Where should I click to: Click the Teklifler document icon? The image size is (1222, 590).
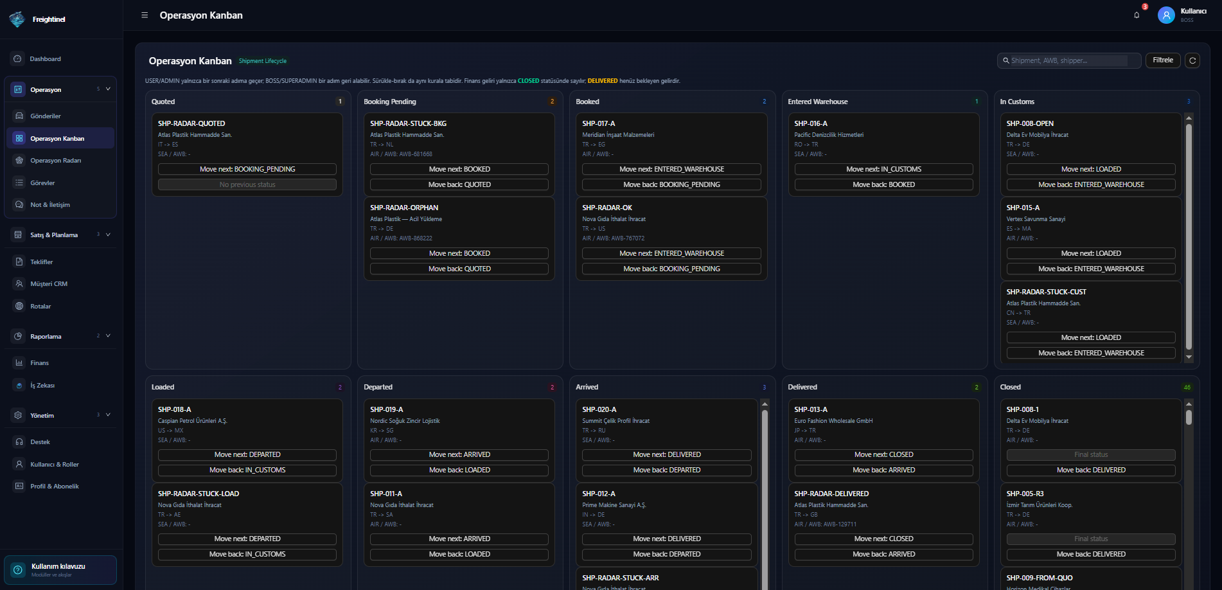pyautogui.click(x=19, y=262)
